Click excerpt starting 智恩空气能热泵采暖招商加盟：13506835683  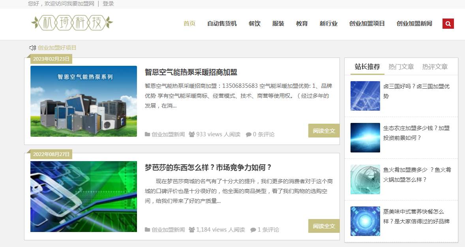tap(238, 96)
